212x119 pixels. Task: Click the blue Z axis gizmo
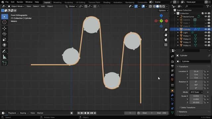(x=161, y=16)
